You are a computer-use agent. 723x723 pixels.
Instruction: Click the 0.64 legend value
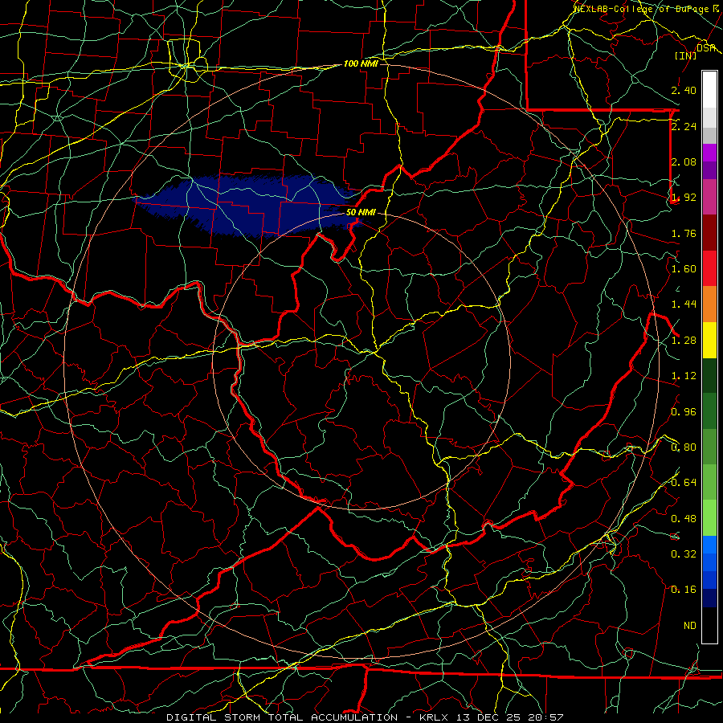(684, 483)
